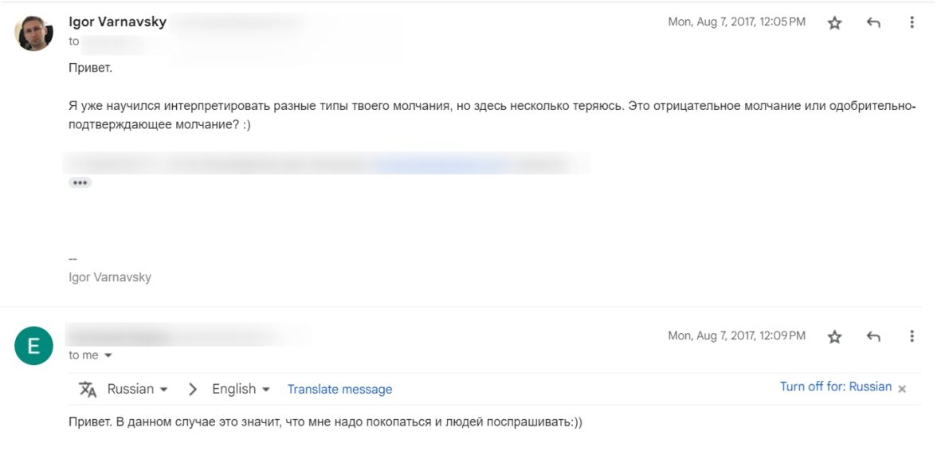Click the arrow between language selectors
Screen dimensions: 937x455
point(192,389)
